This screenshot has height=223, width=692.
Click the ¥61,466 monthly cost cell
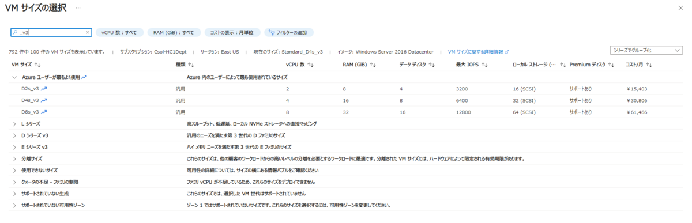pos(637,112)
